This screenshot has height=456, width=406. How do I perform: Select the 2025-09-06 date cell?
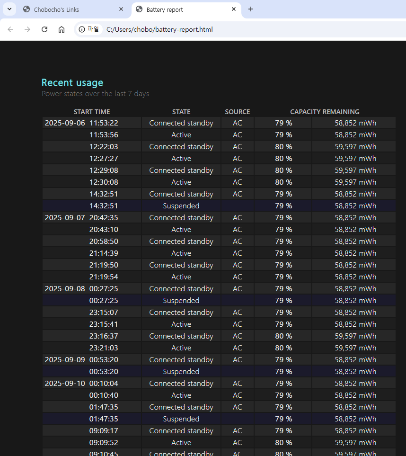(x=65, y=123)
